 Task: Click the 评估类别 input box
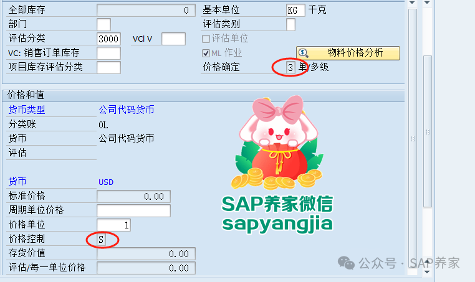point(291,24)
